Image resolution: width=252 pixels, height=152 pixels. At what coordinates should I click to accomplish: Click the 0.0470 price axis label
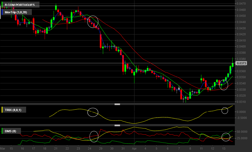pos(241,4)
